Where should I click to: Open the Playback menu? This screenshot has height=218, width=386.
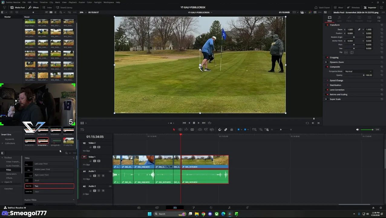tap(73, 2)
